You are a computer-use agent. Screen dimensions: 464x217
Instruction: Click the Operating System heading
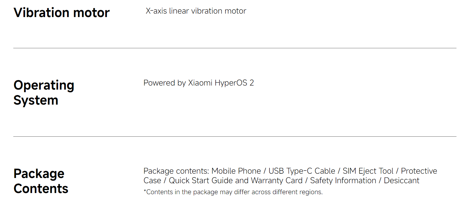44,93
